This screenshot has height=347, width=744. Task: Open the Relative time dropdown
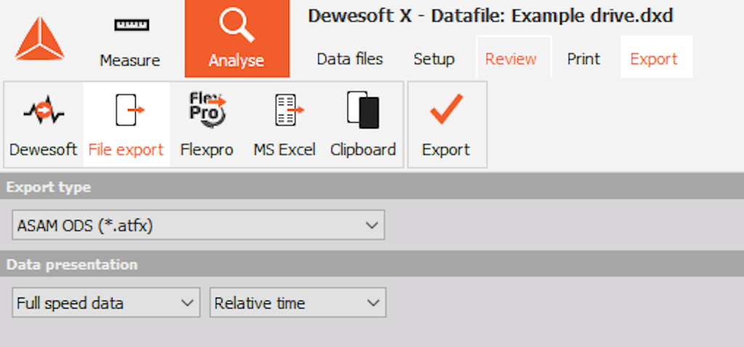tap(298, 303)
